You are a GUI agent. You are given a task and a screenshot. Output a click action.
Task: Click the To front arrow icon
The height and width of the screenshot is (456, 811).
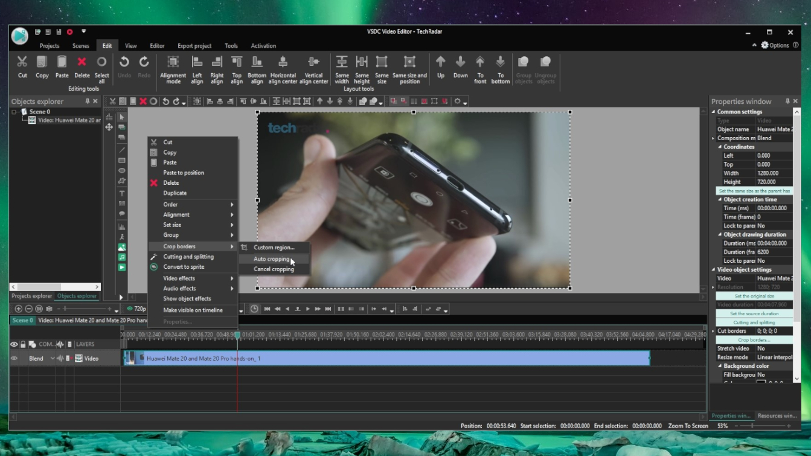pyautogui.click(x=480, y=62)
